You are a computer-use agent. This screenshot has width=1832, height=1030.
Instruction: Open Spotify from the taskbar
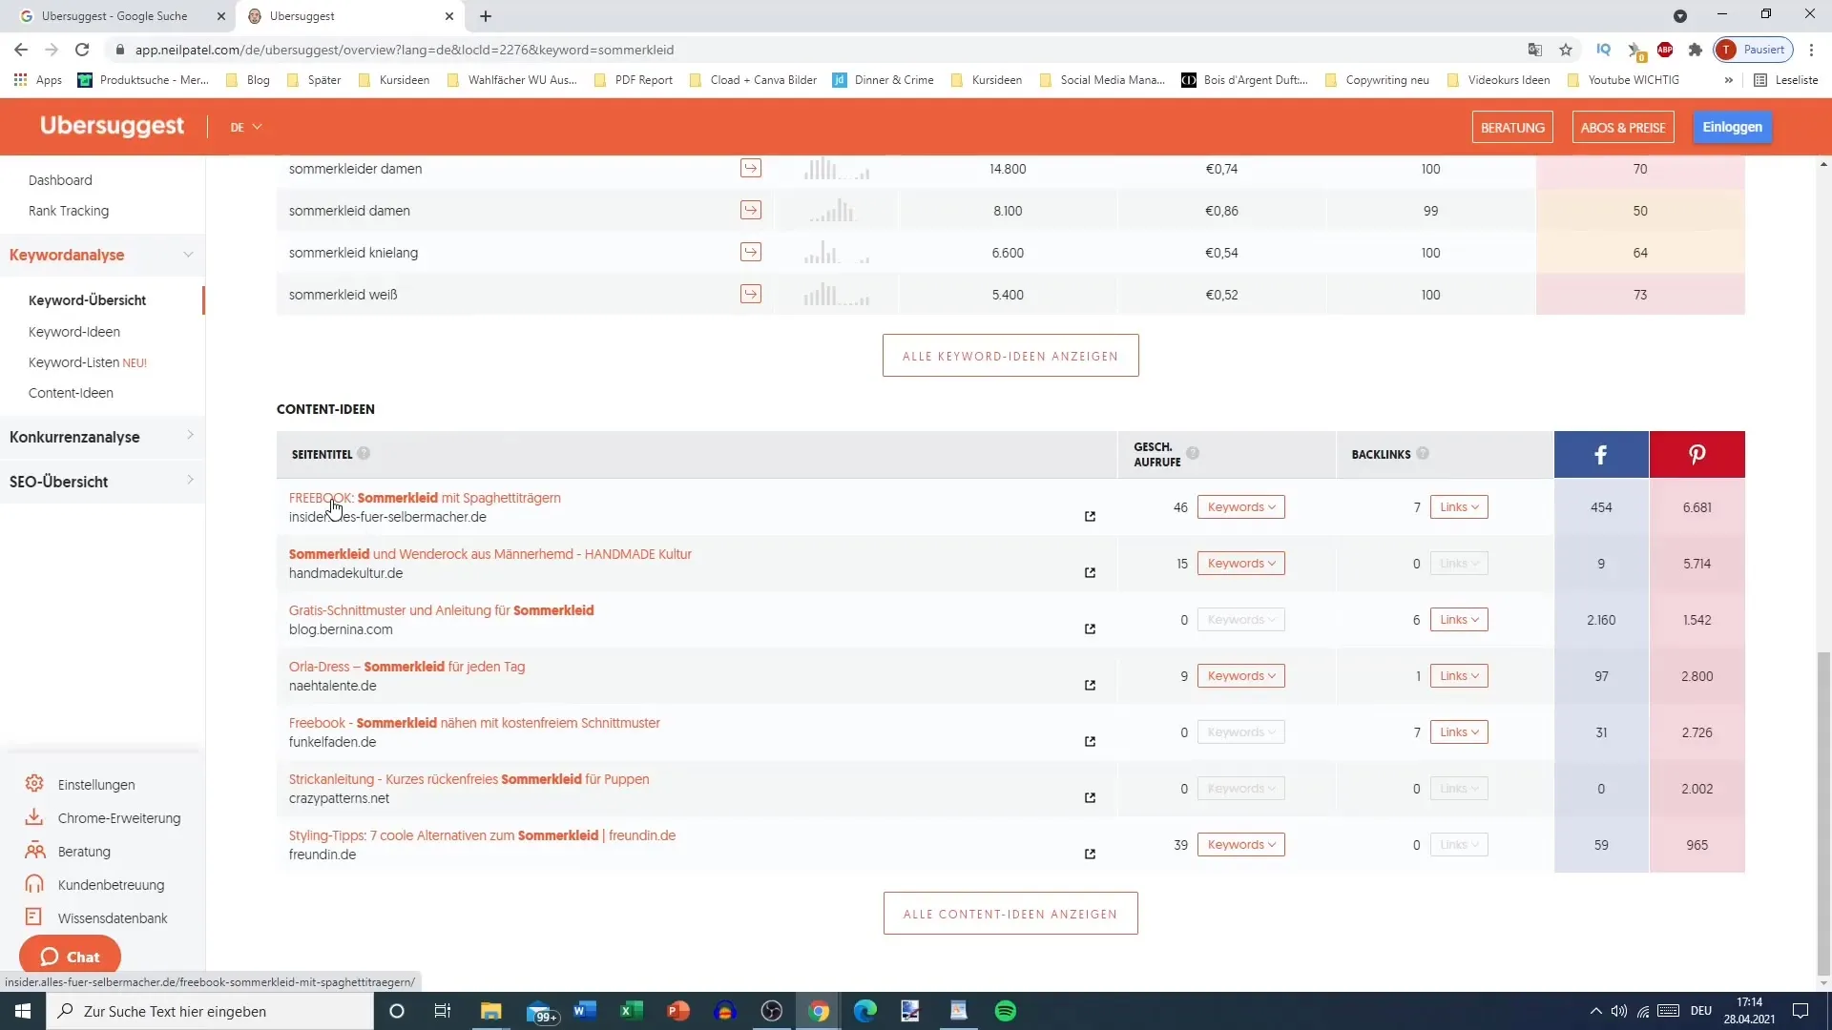(1006, 1011)
